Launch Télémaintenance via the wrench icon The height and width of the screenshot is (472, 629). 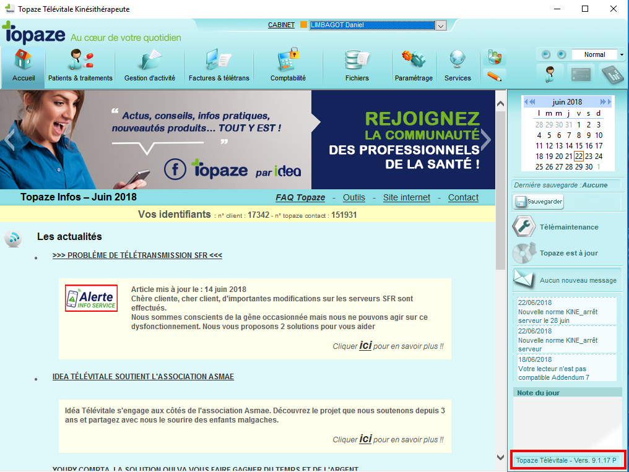pyautogui.click(x=524, y=226)
